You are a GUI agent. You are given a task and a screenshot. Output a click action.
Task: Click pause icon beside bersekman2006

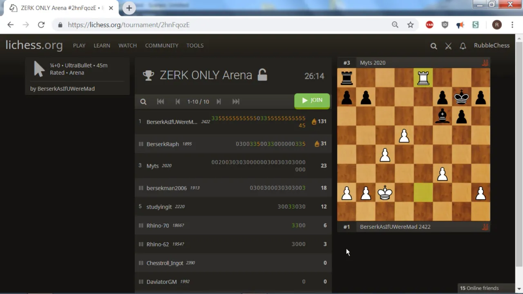click(x=141, y=188)
